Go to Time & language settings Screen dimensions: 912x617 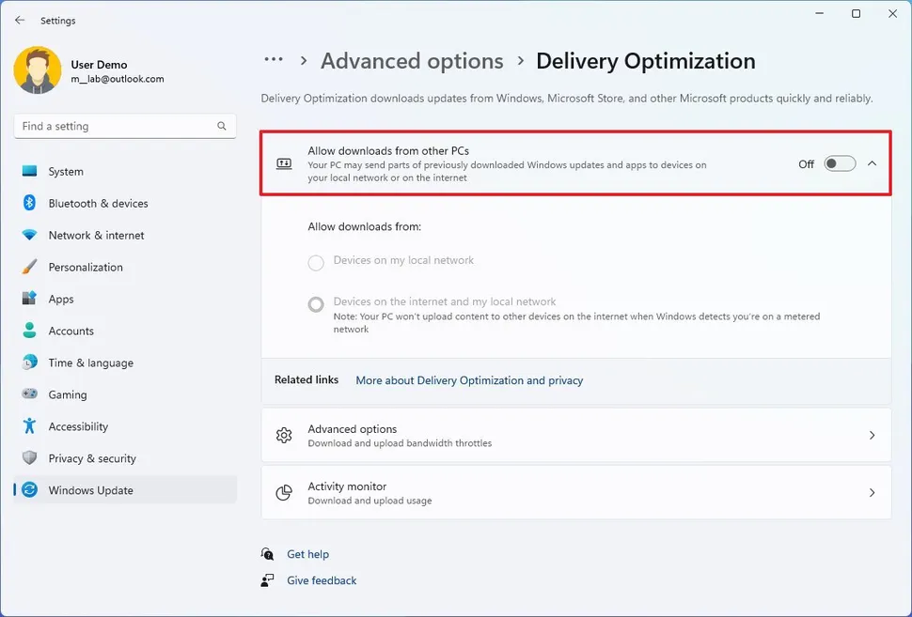click(90, 362)
